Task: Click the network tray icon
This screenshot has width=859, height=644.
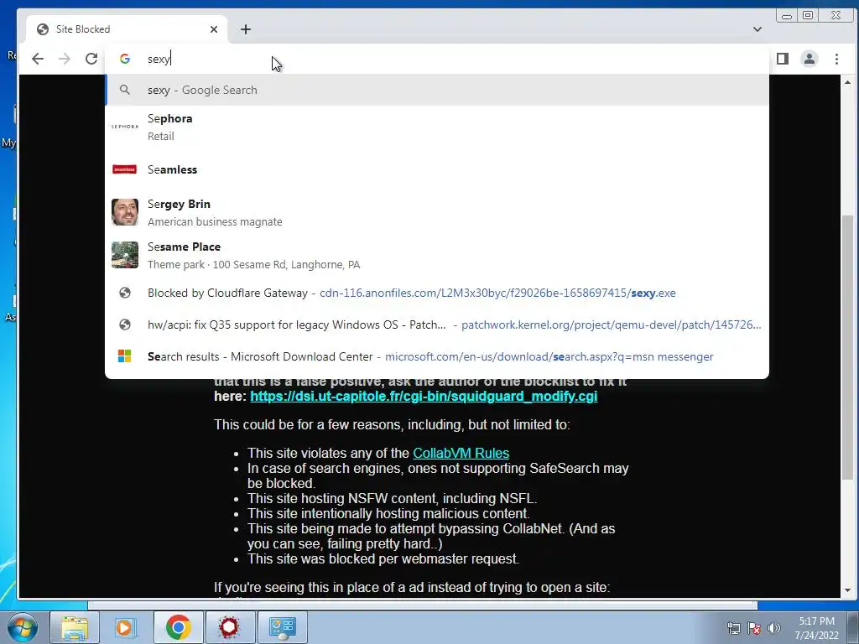Action: pos(733,628)
